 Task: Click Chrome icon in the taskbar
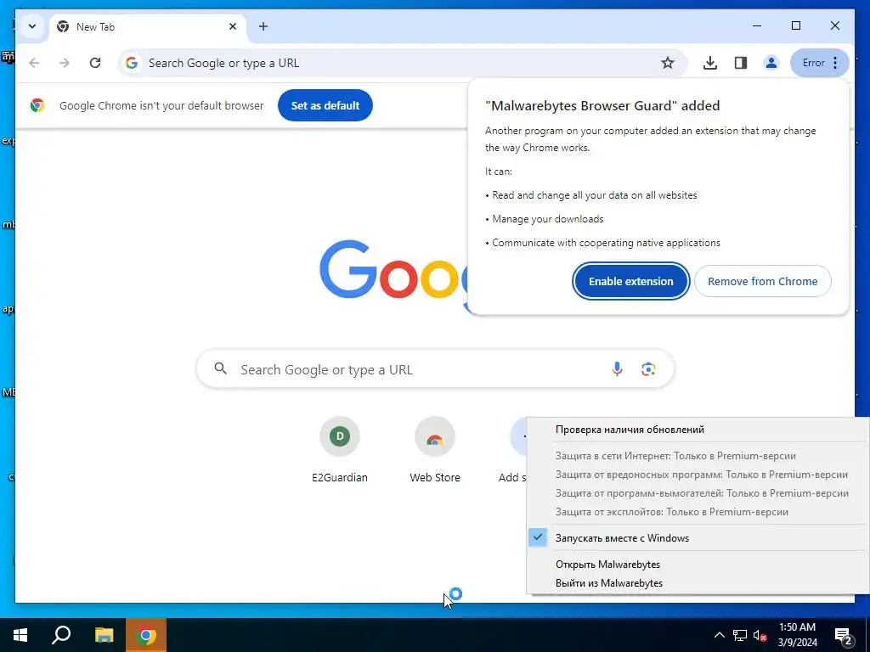[x=146, y=635]
